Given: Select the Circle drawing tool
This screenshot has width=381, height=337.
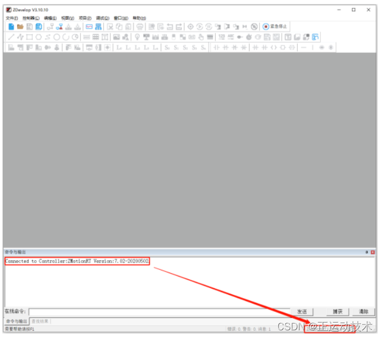Looking at the screenshot, I should (57, 37).
